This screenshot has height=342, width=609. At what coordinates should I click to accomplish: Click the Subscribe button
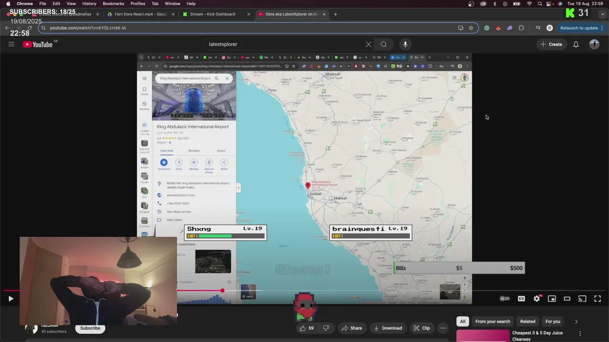pyautogui.click(x=90, y=328)
